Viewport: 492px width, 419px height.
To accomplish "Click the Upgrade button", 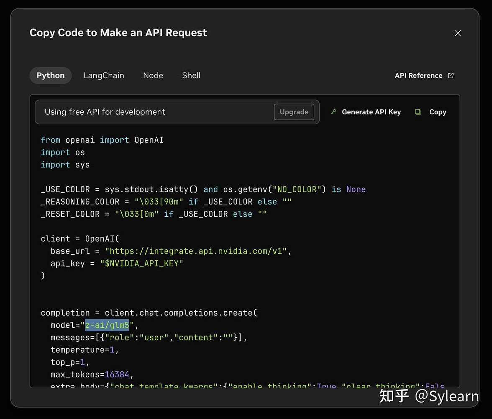I will (294, 112).
